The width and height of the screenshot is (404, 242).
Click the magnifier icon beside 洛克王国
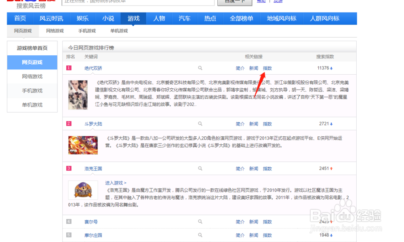(200, 168)
